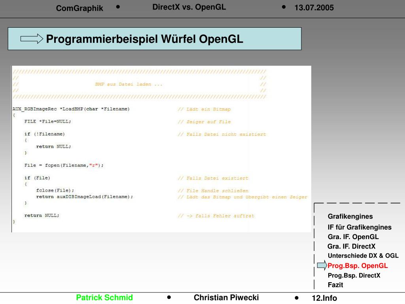Select the comment about übergibt einen Zeiger

[242, 197]
